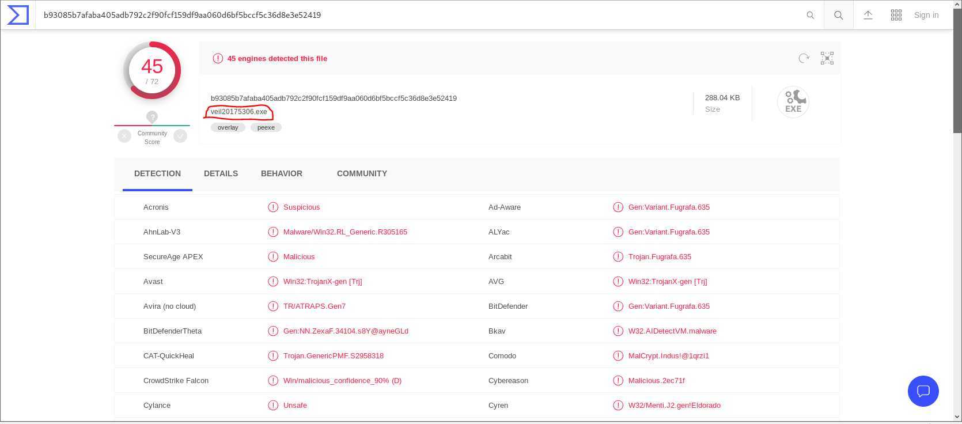Open the chat bubble button
Viewport: 962px width, 424px height.
pyautogui.click(x=923, y=391)
